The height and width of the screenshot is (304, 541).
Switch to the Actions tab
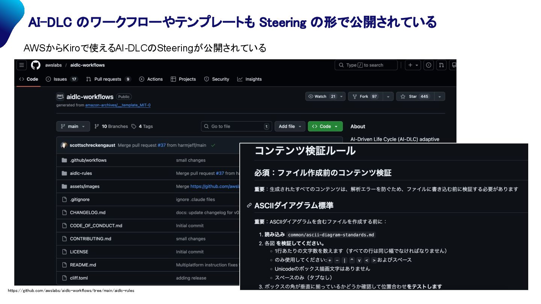coord(151,79)
